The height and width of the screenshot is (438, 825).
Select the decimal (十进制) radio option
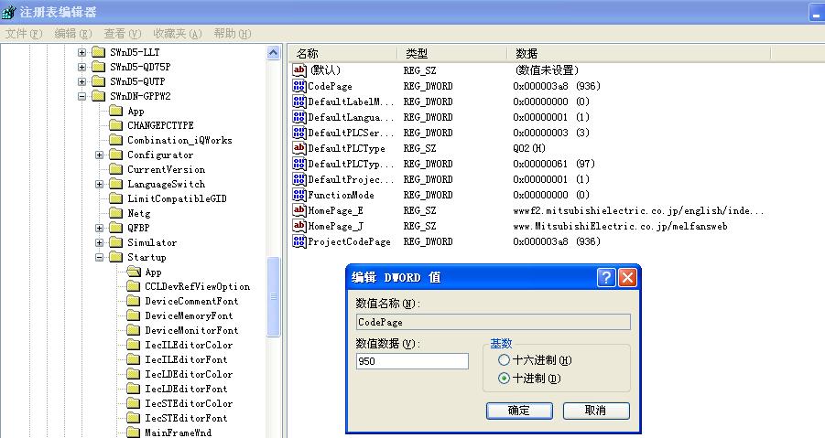504,379
